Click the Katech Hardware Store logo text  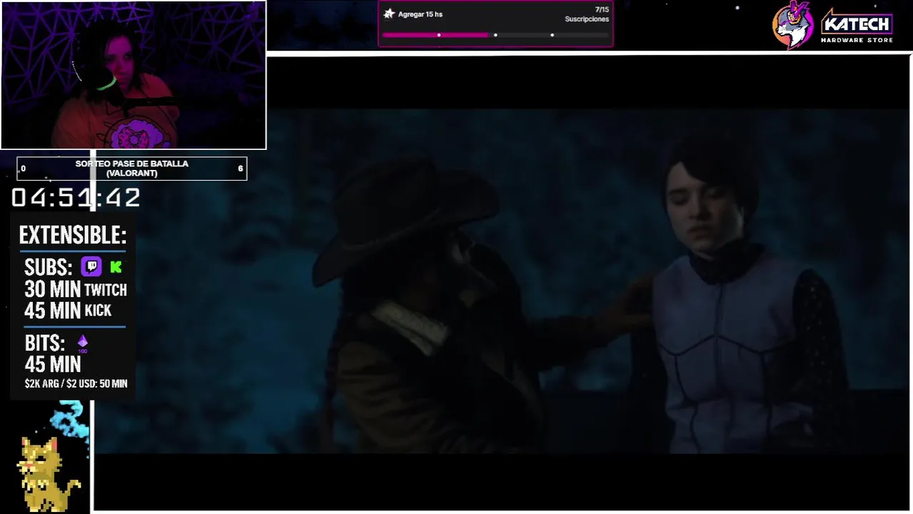(856, 27)
